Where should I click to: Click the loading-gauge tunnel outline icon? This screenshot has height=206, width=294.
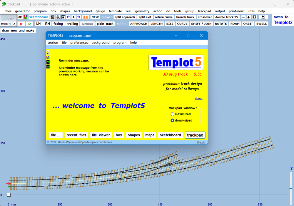58,17
